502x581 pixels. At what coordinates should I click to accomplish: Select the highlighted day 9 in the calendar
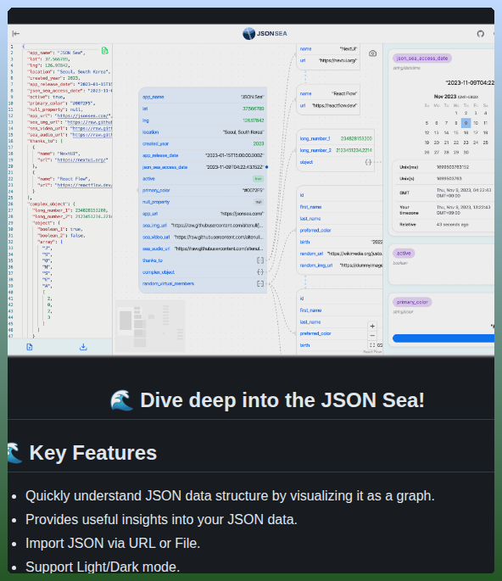tap(466, 123)
